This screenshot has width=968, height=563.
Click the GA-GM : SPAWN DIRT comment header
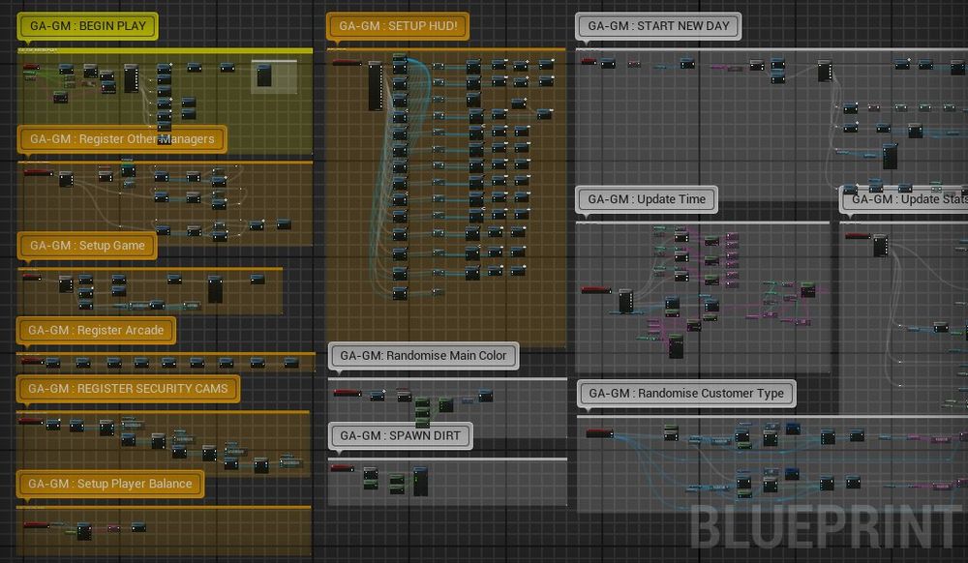pyautogui.click(x=401, y=436)
